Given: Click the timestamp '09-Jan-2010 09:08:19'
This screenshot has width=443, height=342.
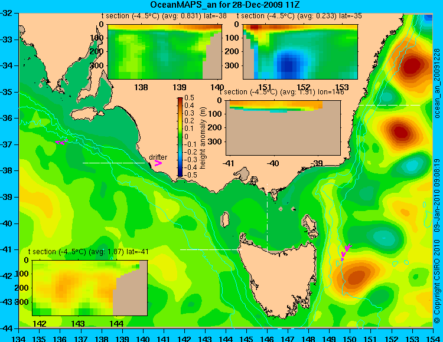Looking at the screenshot, I should (x=437, y=195).
